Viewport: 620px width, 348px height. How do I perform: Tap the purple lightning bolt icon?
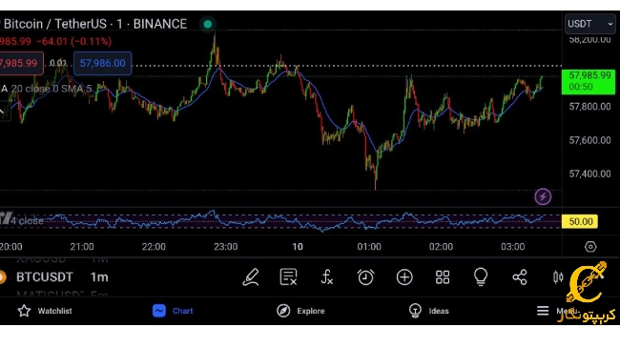tap(543, 196)
